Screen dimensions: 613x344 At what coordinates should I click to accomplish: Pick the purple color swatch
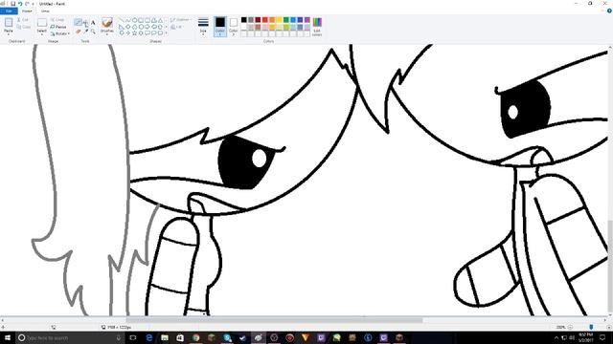(x=307, y=20)
